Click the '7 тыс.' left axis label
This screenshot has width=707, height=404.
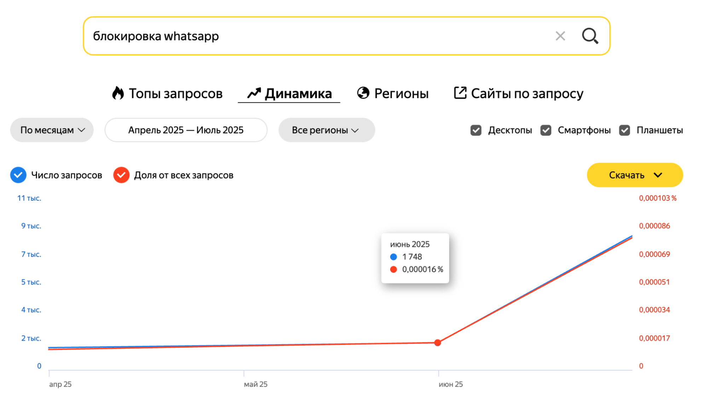pos(31,254)
